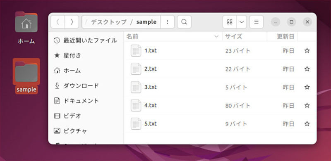This screenshot has height=161, width=331.
Task: Click the 80 バイト size value
Action: click(237, 105)
